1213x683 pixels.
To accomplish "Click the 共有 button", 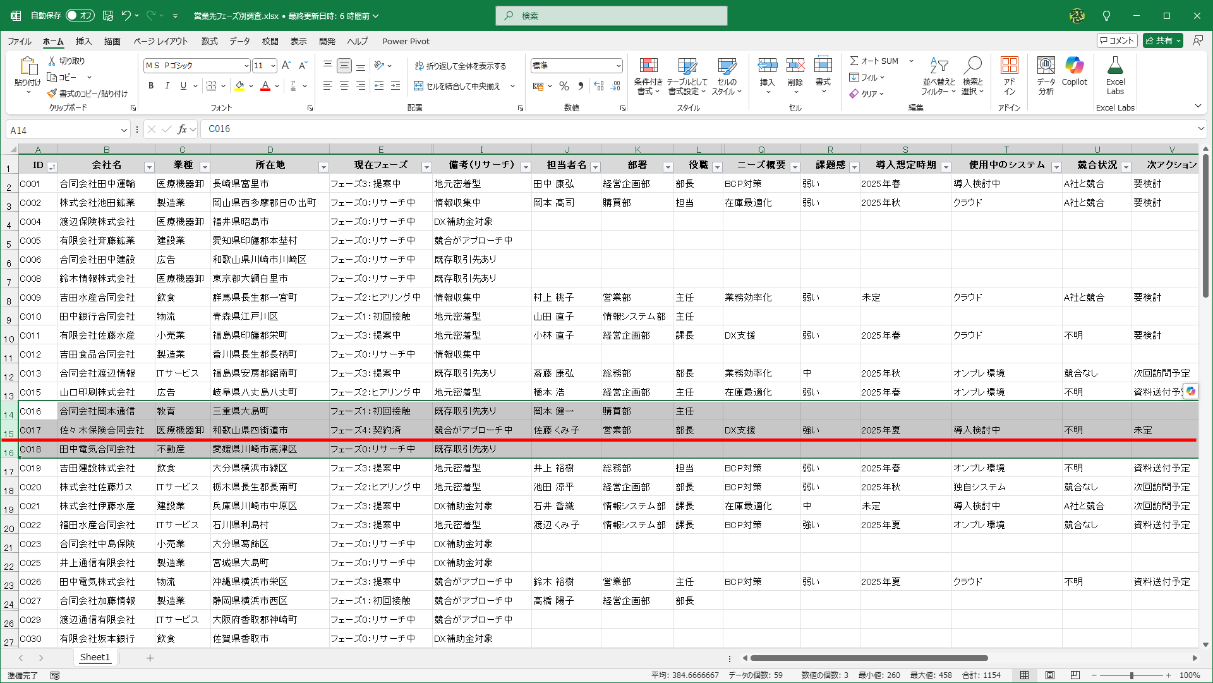I will tap(1162, 40).
